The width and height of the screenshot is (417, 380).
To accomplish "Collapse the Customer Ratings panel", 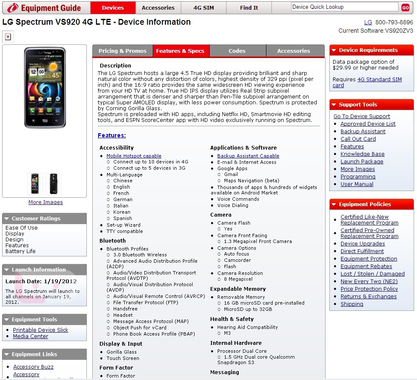I will pyautogui.click(x=7, y=219).
